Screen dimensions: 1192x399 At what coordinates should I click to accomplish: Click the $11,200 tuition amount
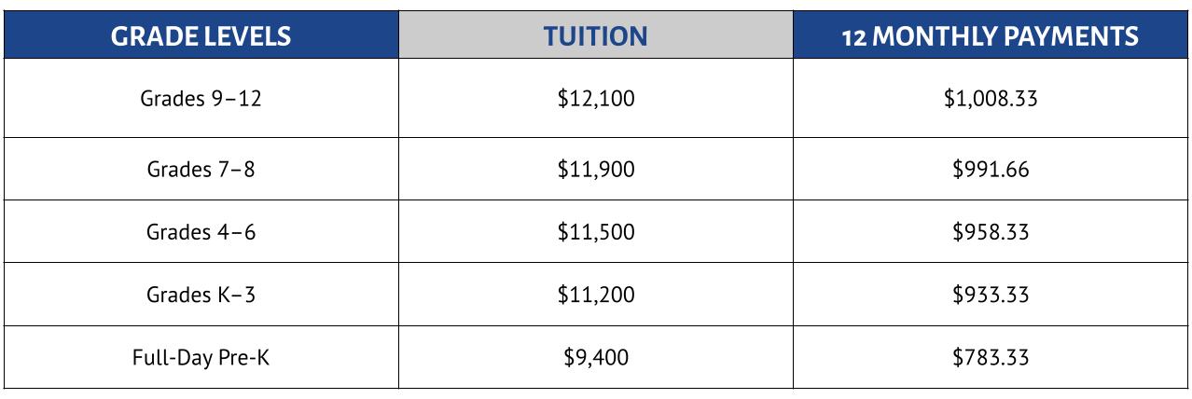[x=595, y=295]
